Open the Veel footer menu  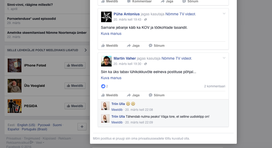click(40, 142)
